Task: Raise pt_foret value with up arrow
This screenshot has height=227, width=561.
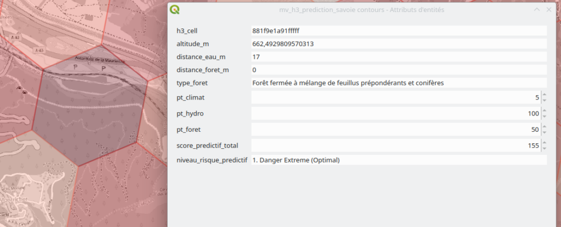Action: (x=543, y=126)
